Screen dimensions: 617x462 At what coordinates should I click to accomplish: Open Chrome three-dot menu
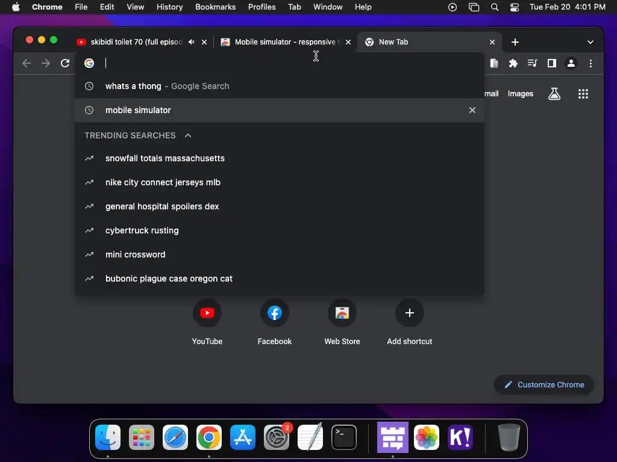coord(590,63)
